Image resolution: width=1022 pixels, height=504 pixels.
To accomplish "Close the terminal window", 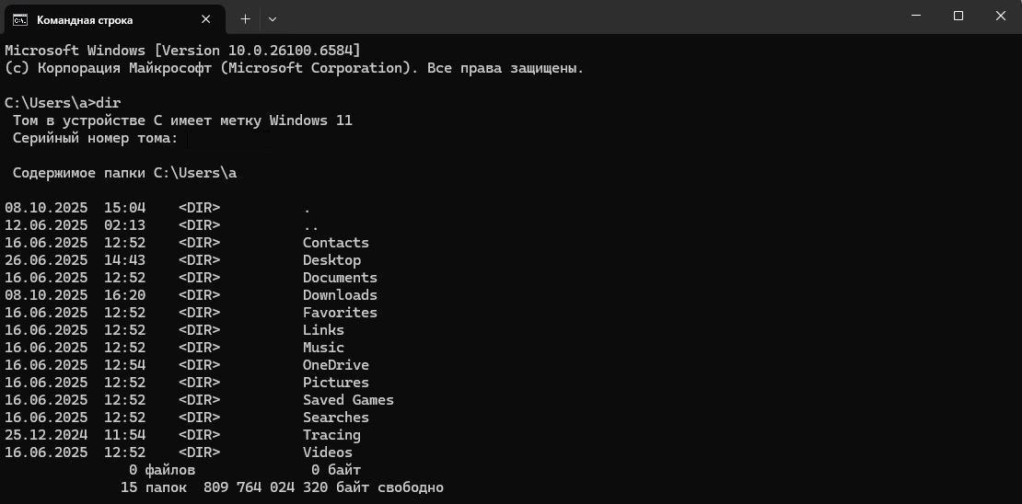I will tap(1000, 16).
